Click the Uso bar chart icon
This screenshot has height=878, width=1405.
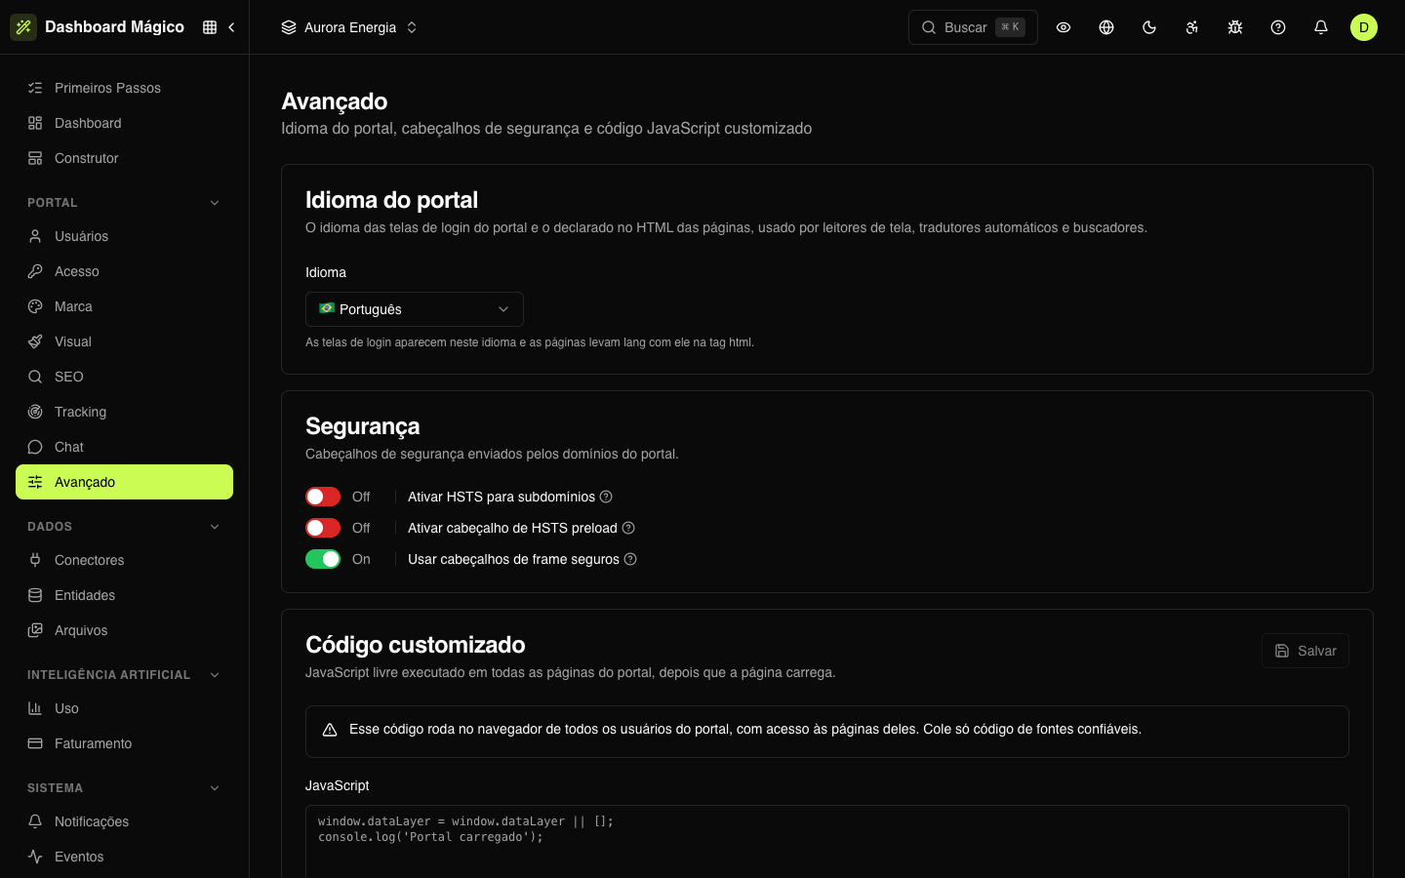35,708
